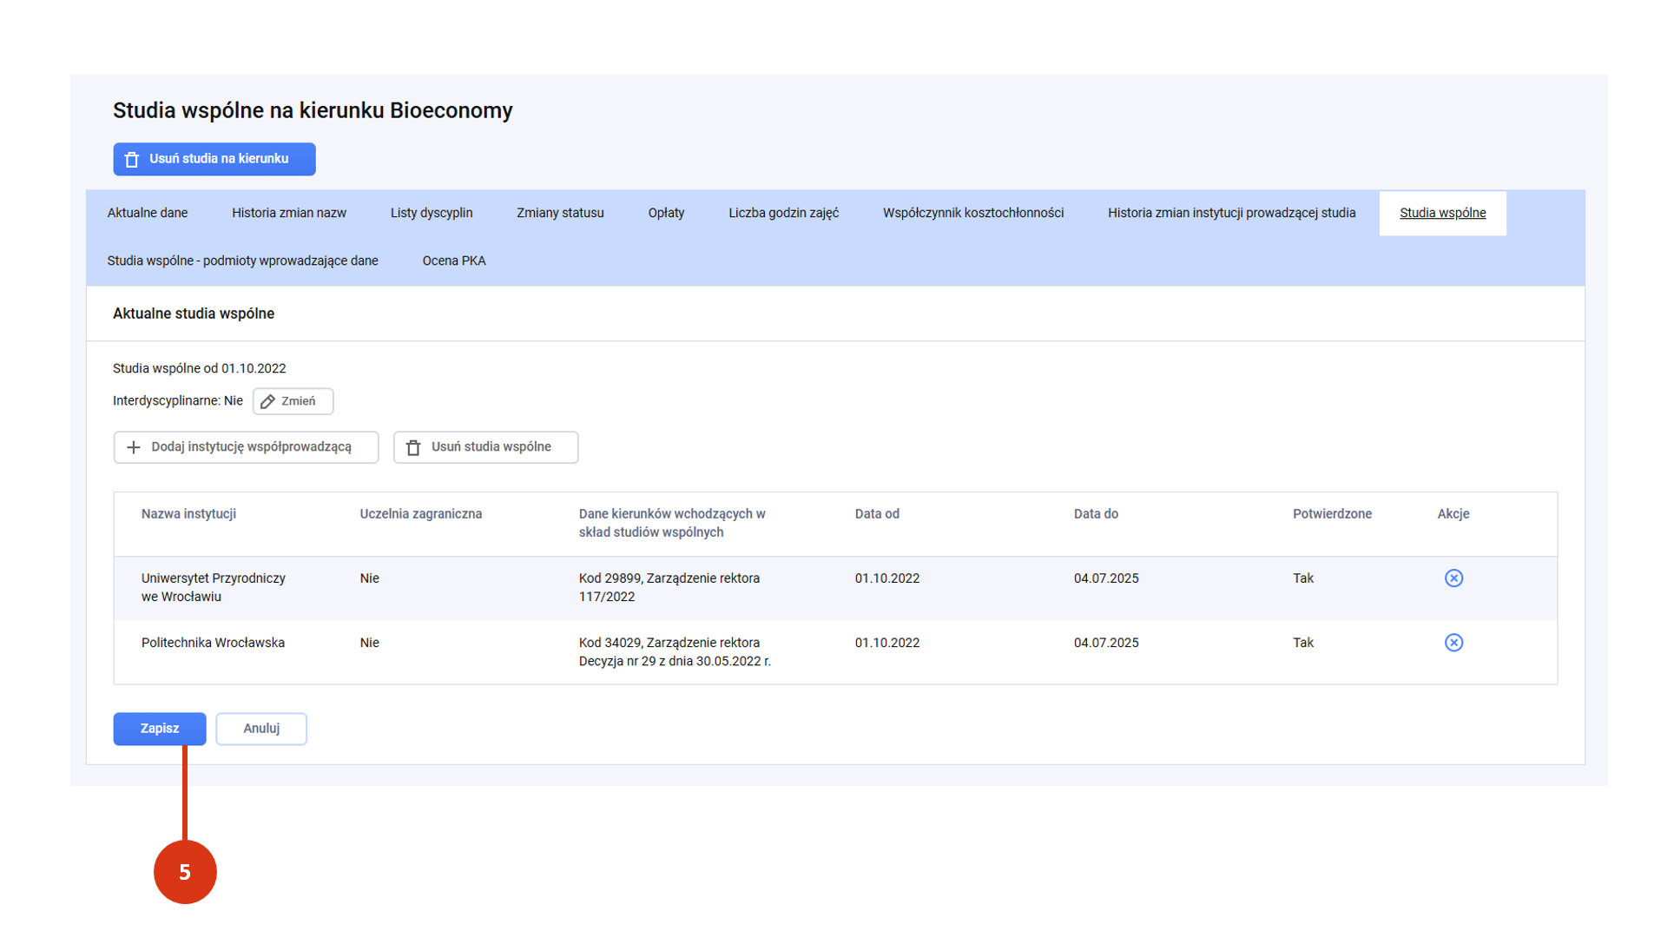Click Usuń studia na kierunku button

[x=214, y=159]
